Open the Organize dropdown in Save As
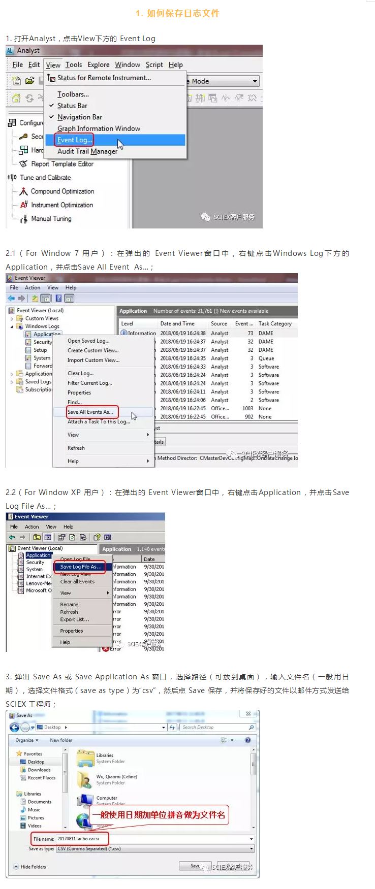Image resolution: width=375 pixels, height=889 pixels. pyautogui.click(x=27, y=740)
